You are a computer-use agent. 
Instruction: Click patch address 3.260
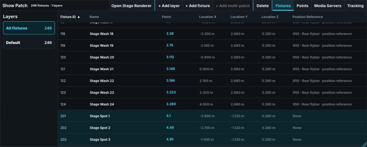[x=171, y=104]
